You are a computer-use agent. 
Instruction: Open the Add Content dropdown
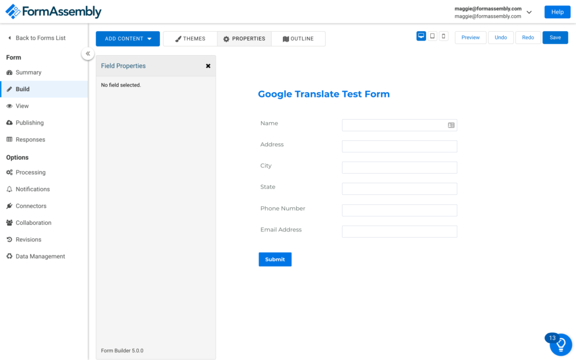pos(128,38)
